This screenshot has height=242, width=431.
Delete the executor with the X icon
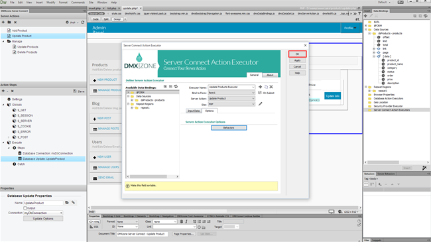click(271, 87)
